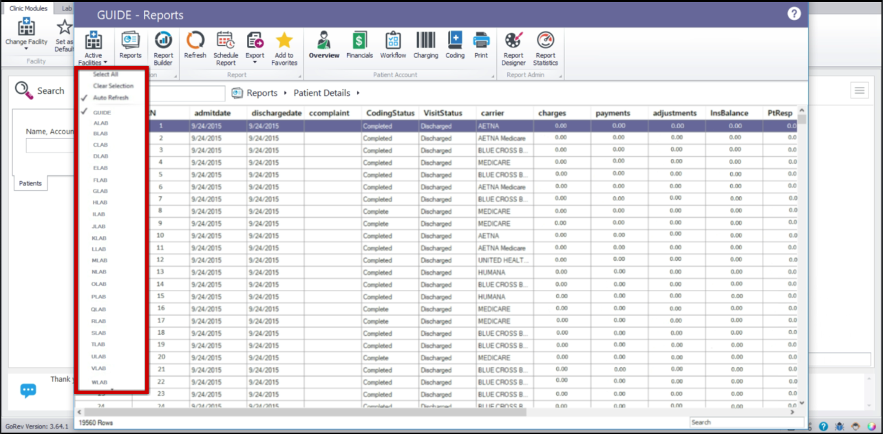Check the BLAB facility
This screenshot has height=434, width=883.
tap(100, 134)
